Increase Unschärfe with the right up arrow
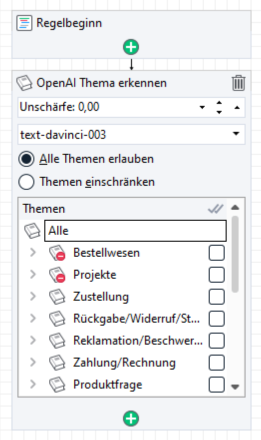Screen dimensions: 261x440 click(237, 107)
